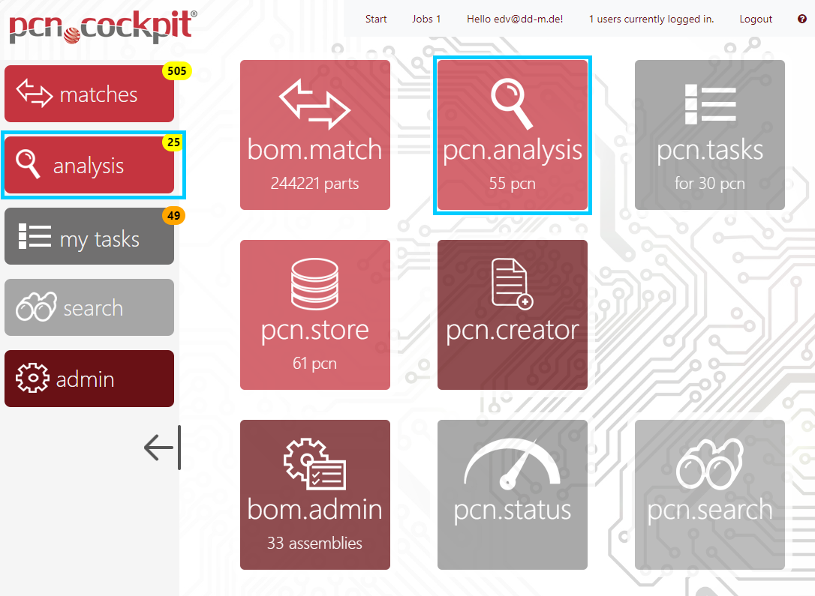815x596 pixels.
Task: Open the pcn.search binoculars tile
Action: [x=709, y=495]
